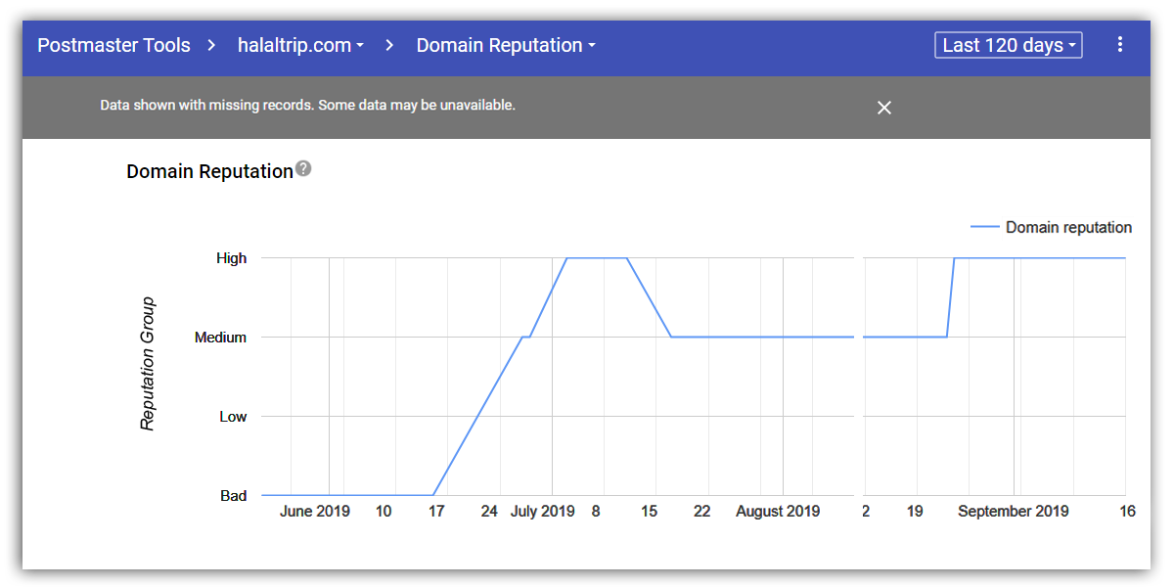Dismiss the missing records notice
Screen dimensions: 1174x587
pyautogui.click(x=884, y=108)
